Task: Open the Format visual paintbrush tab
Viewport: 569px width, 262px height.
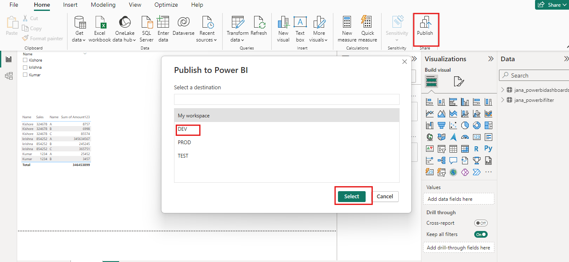Action: [459, 81]
